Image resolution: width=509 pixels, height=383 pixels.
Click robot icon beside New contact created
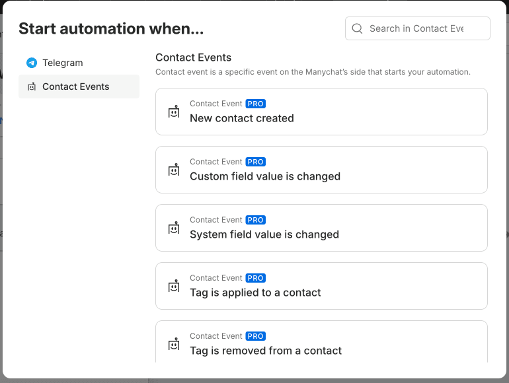pos(174,112)
